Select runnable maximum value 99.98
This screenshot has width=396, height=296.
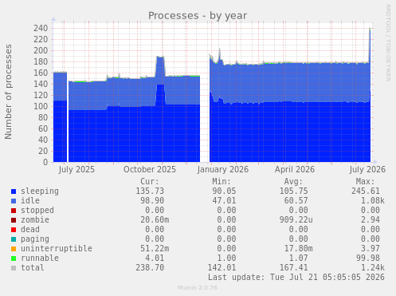point(368,259)
